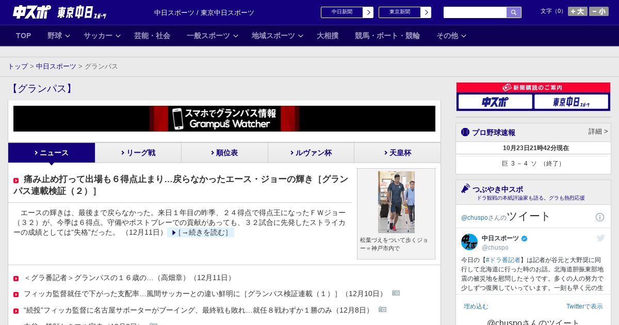Image resolution: width=619 pixels, height=325 pixels.
Task: Click camera icon beside 12月8日 article
Action: (383, 310)
